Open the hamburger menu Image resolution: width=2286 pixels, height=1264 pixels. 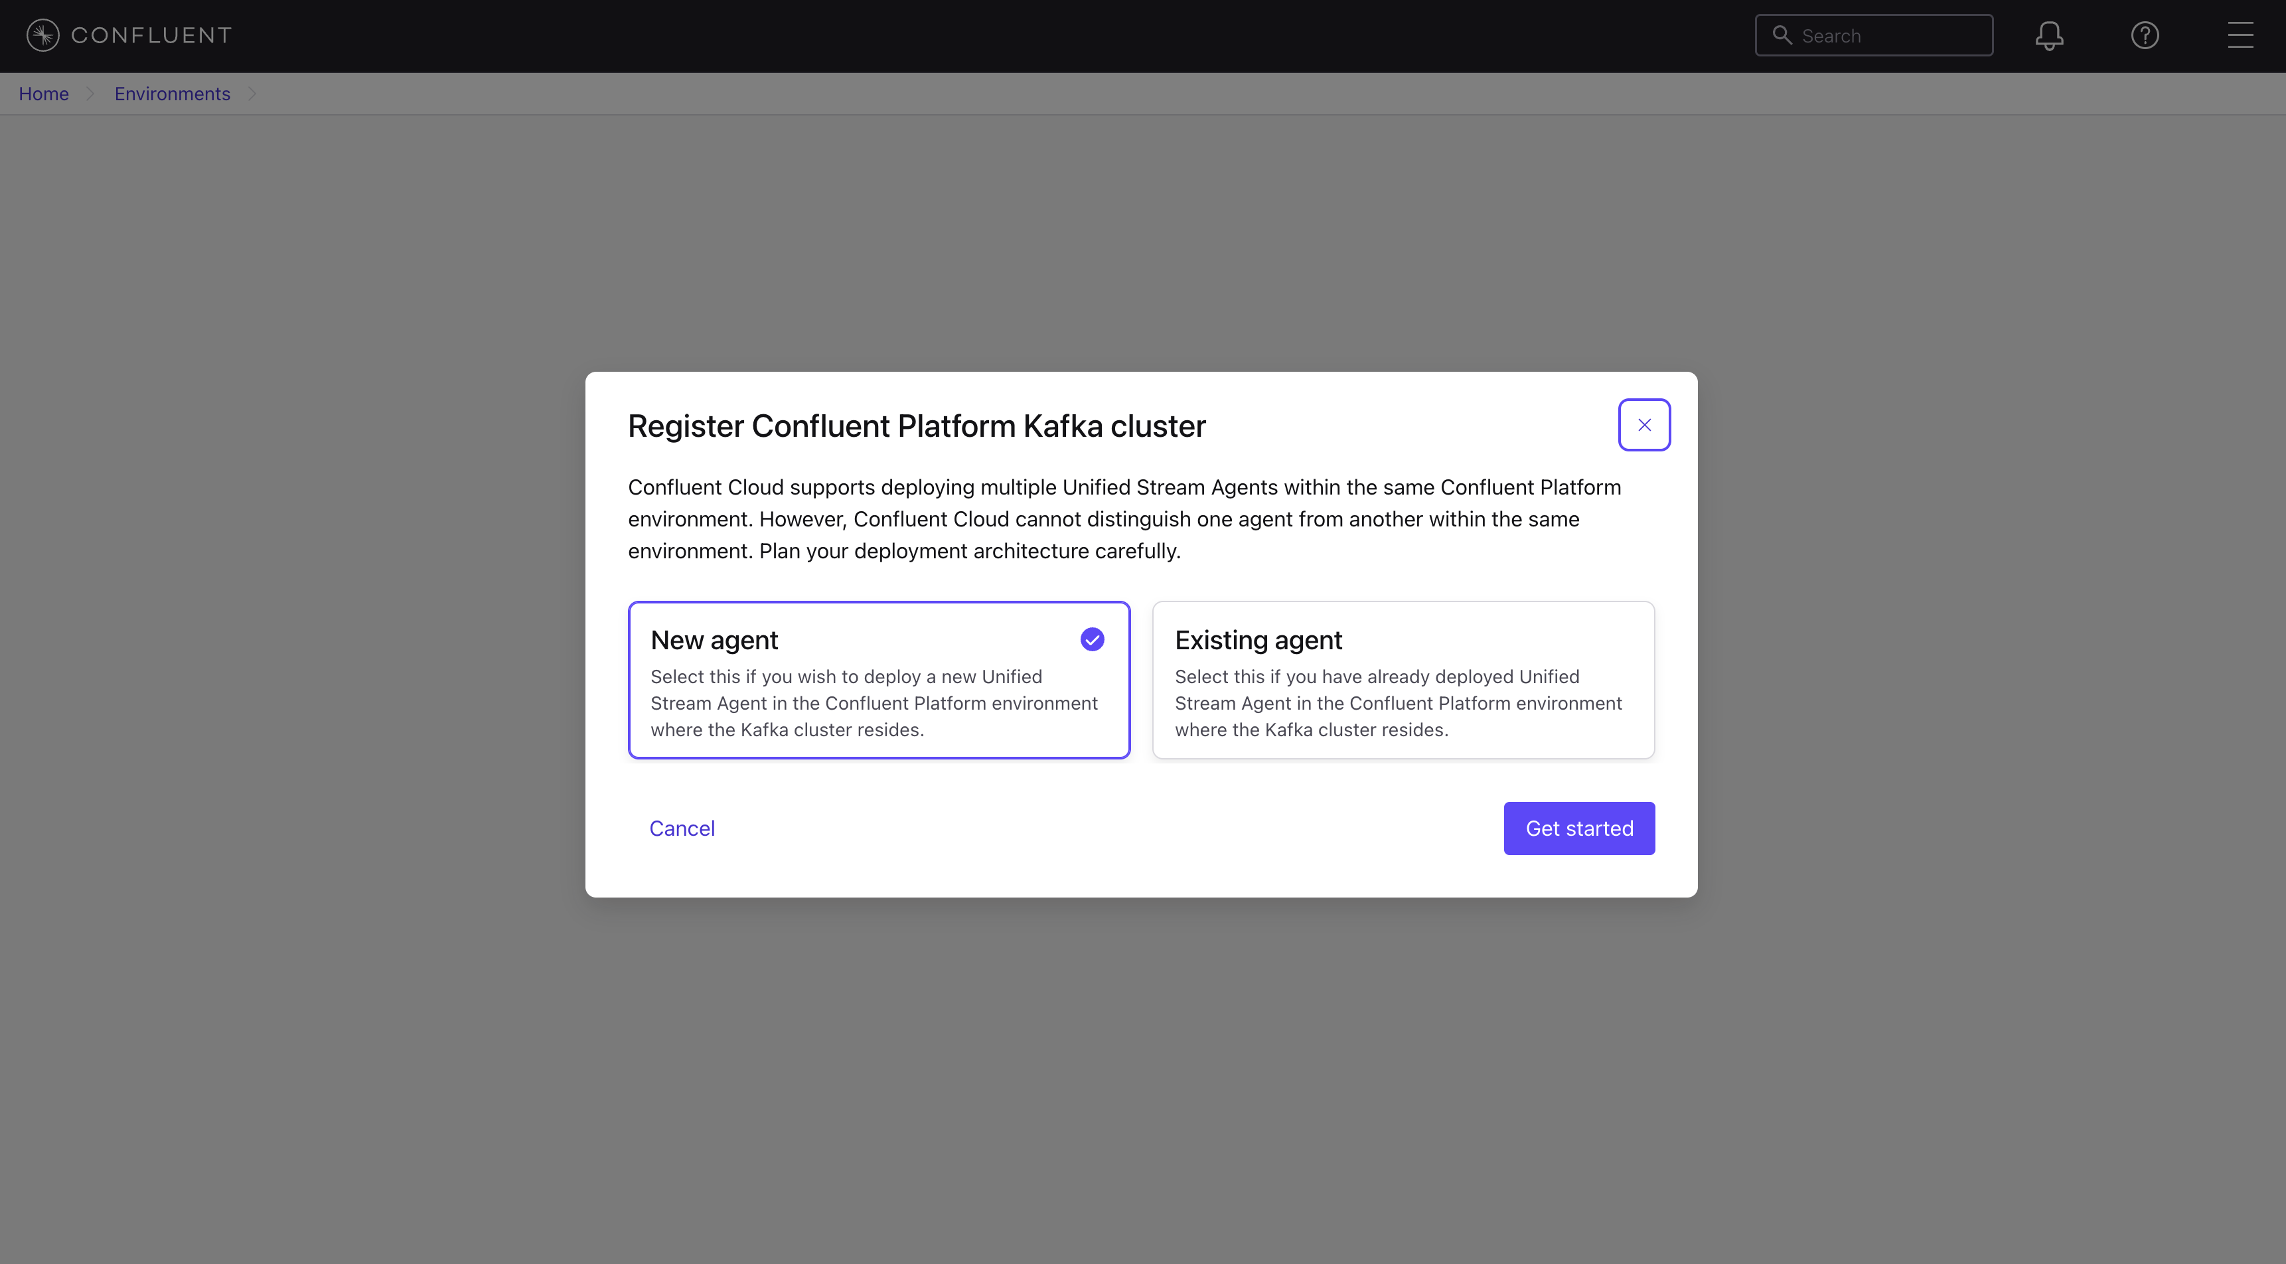click(2240, 35)
